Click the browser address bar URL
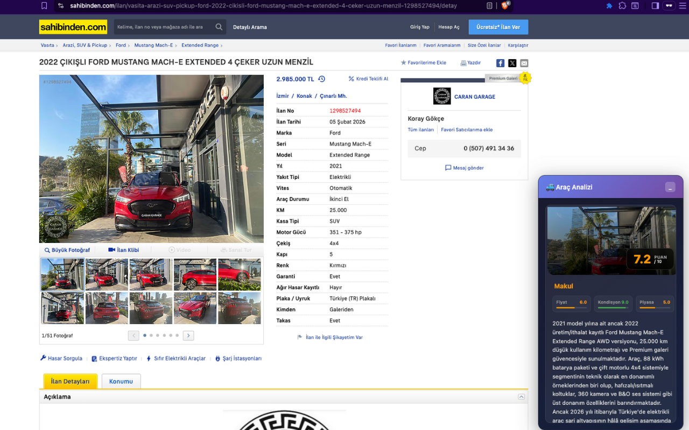The height and width of the screenshot is (430, 689). pyautogui.click(x=263, y=6)
